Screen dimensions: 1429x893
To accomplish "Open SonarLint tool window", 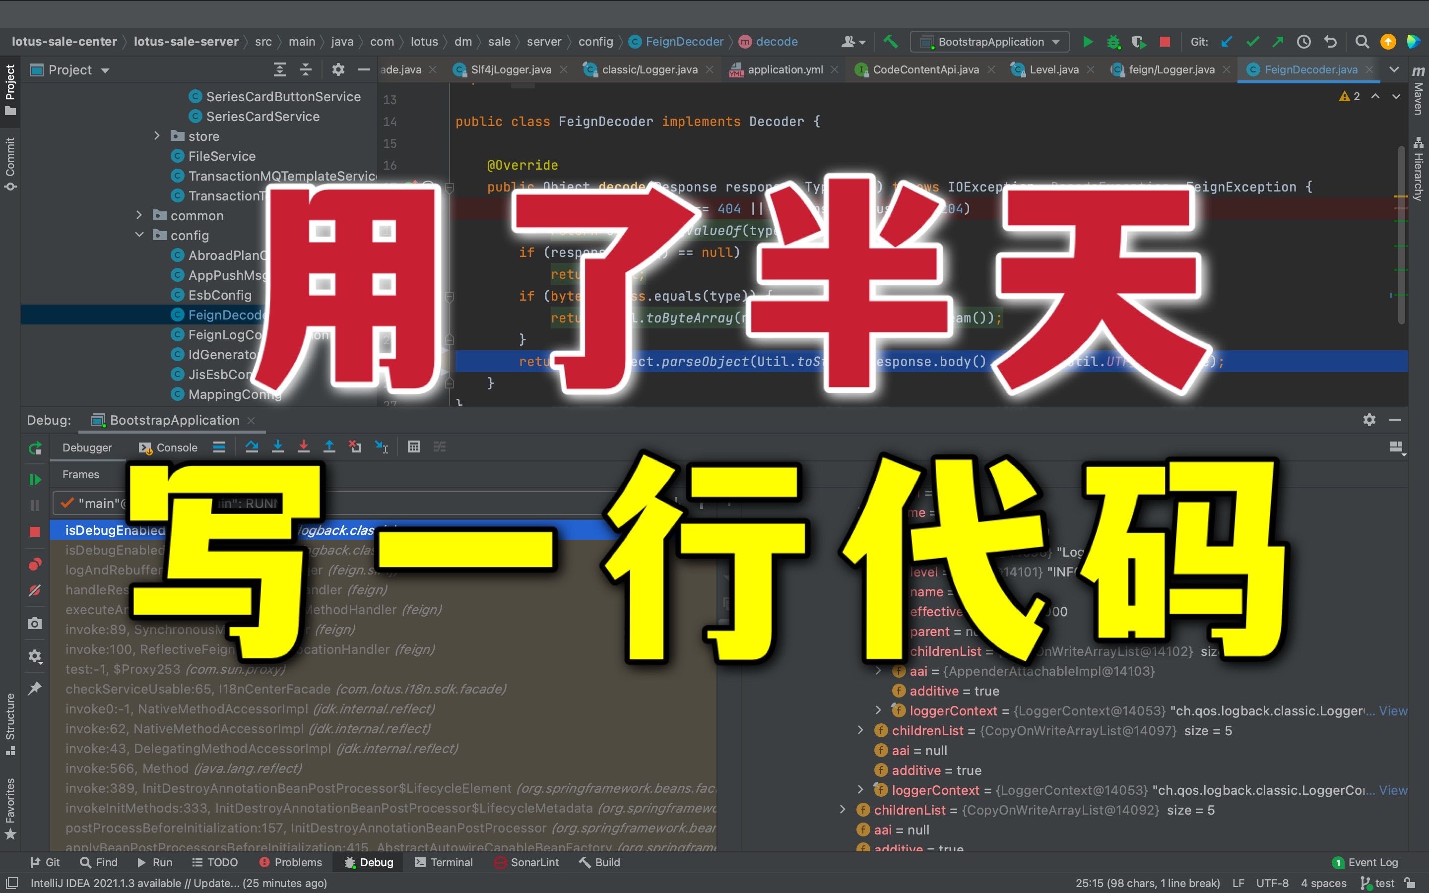I will click(x=527, y=862).
